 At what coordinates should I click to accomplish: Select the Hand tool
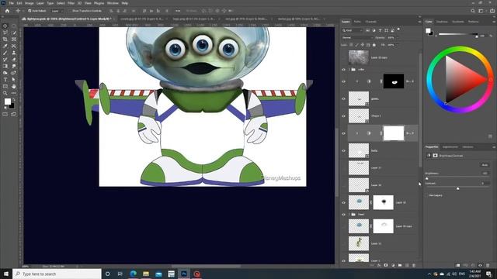coord(14,86)
